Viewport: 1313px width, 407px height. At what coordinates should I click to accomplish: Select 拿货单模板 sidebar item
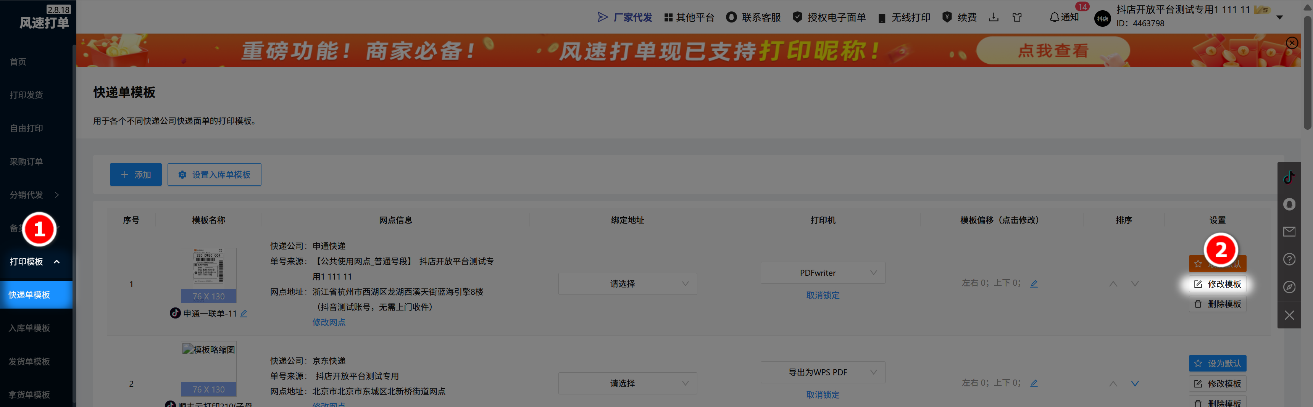(29, 394)
